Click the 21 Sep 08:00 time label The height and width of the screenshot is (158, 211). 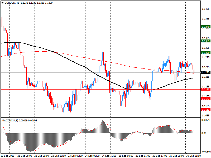(x=25, y=156)
